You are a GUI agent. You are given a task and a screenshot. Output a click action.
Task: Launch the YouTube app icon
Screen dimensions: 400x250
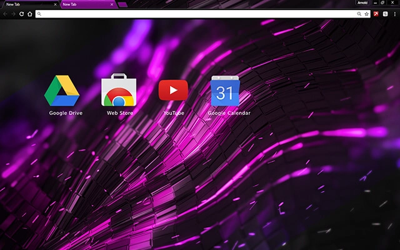tap(173, 90)
